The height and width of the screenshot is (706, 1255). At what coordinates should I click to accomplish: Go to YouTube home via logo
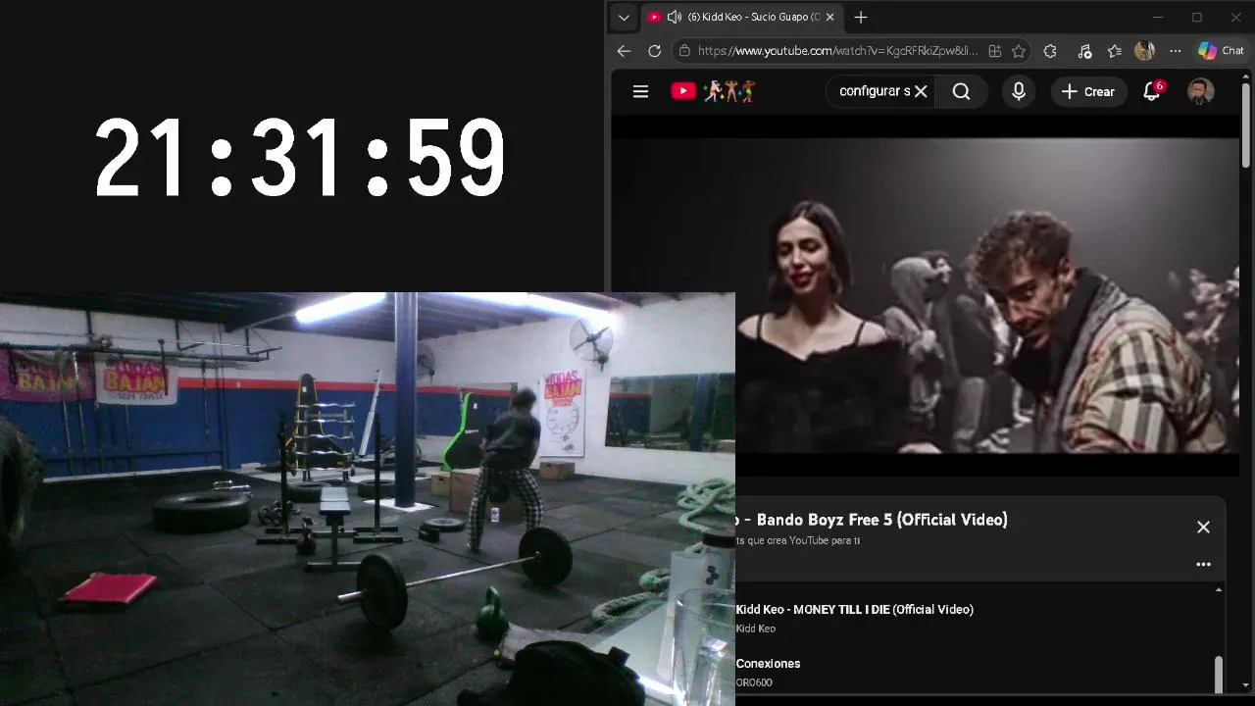click(x=713, y=91)
